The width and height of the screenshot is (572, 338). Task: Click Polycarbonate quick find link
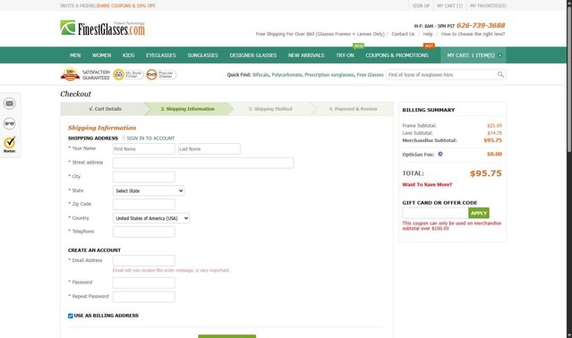286,75
